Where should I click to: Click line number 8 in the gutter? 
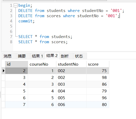click(x=11, y=42)
